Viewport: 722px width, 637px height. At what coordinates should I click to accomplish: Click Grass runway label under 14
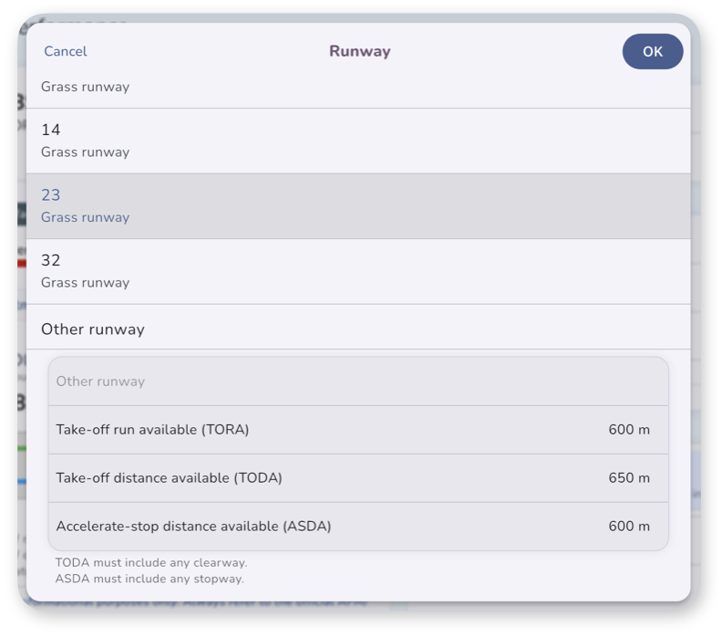[85, 152]
